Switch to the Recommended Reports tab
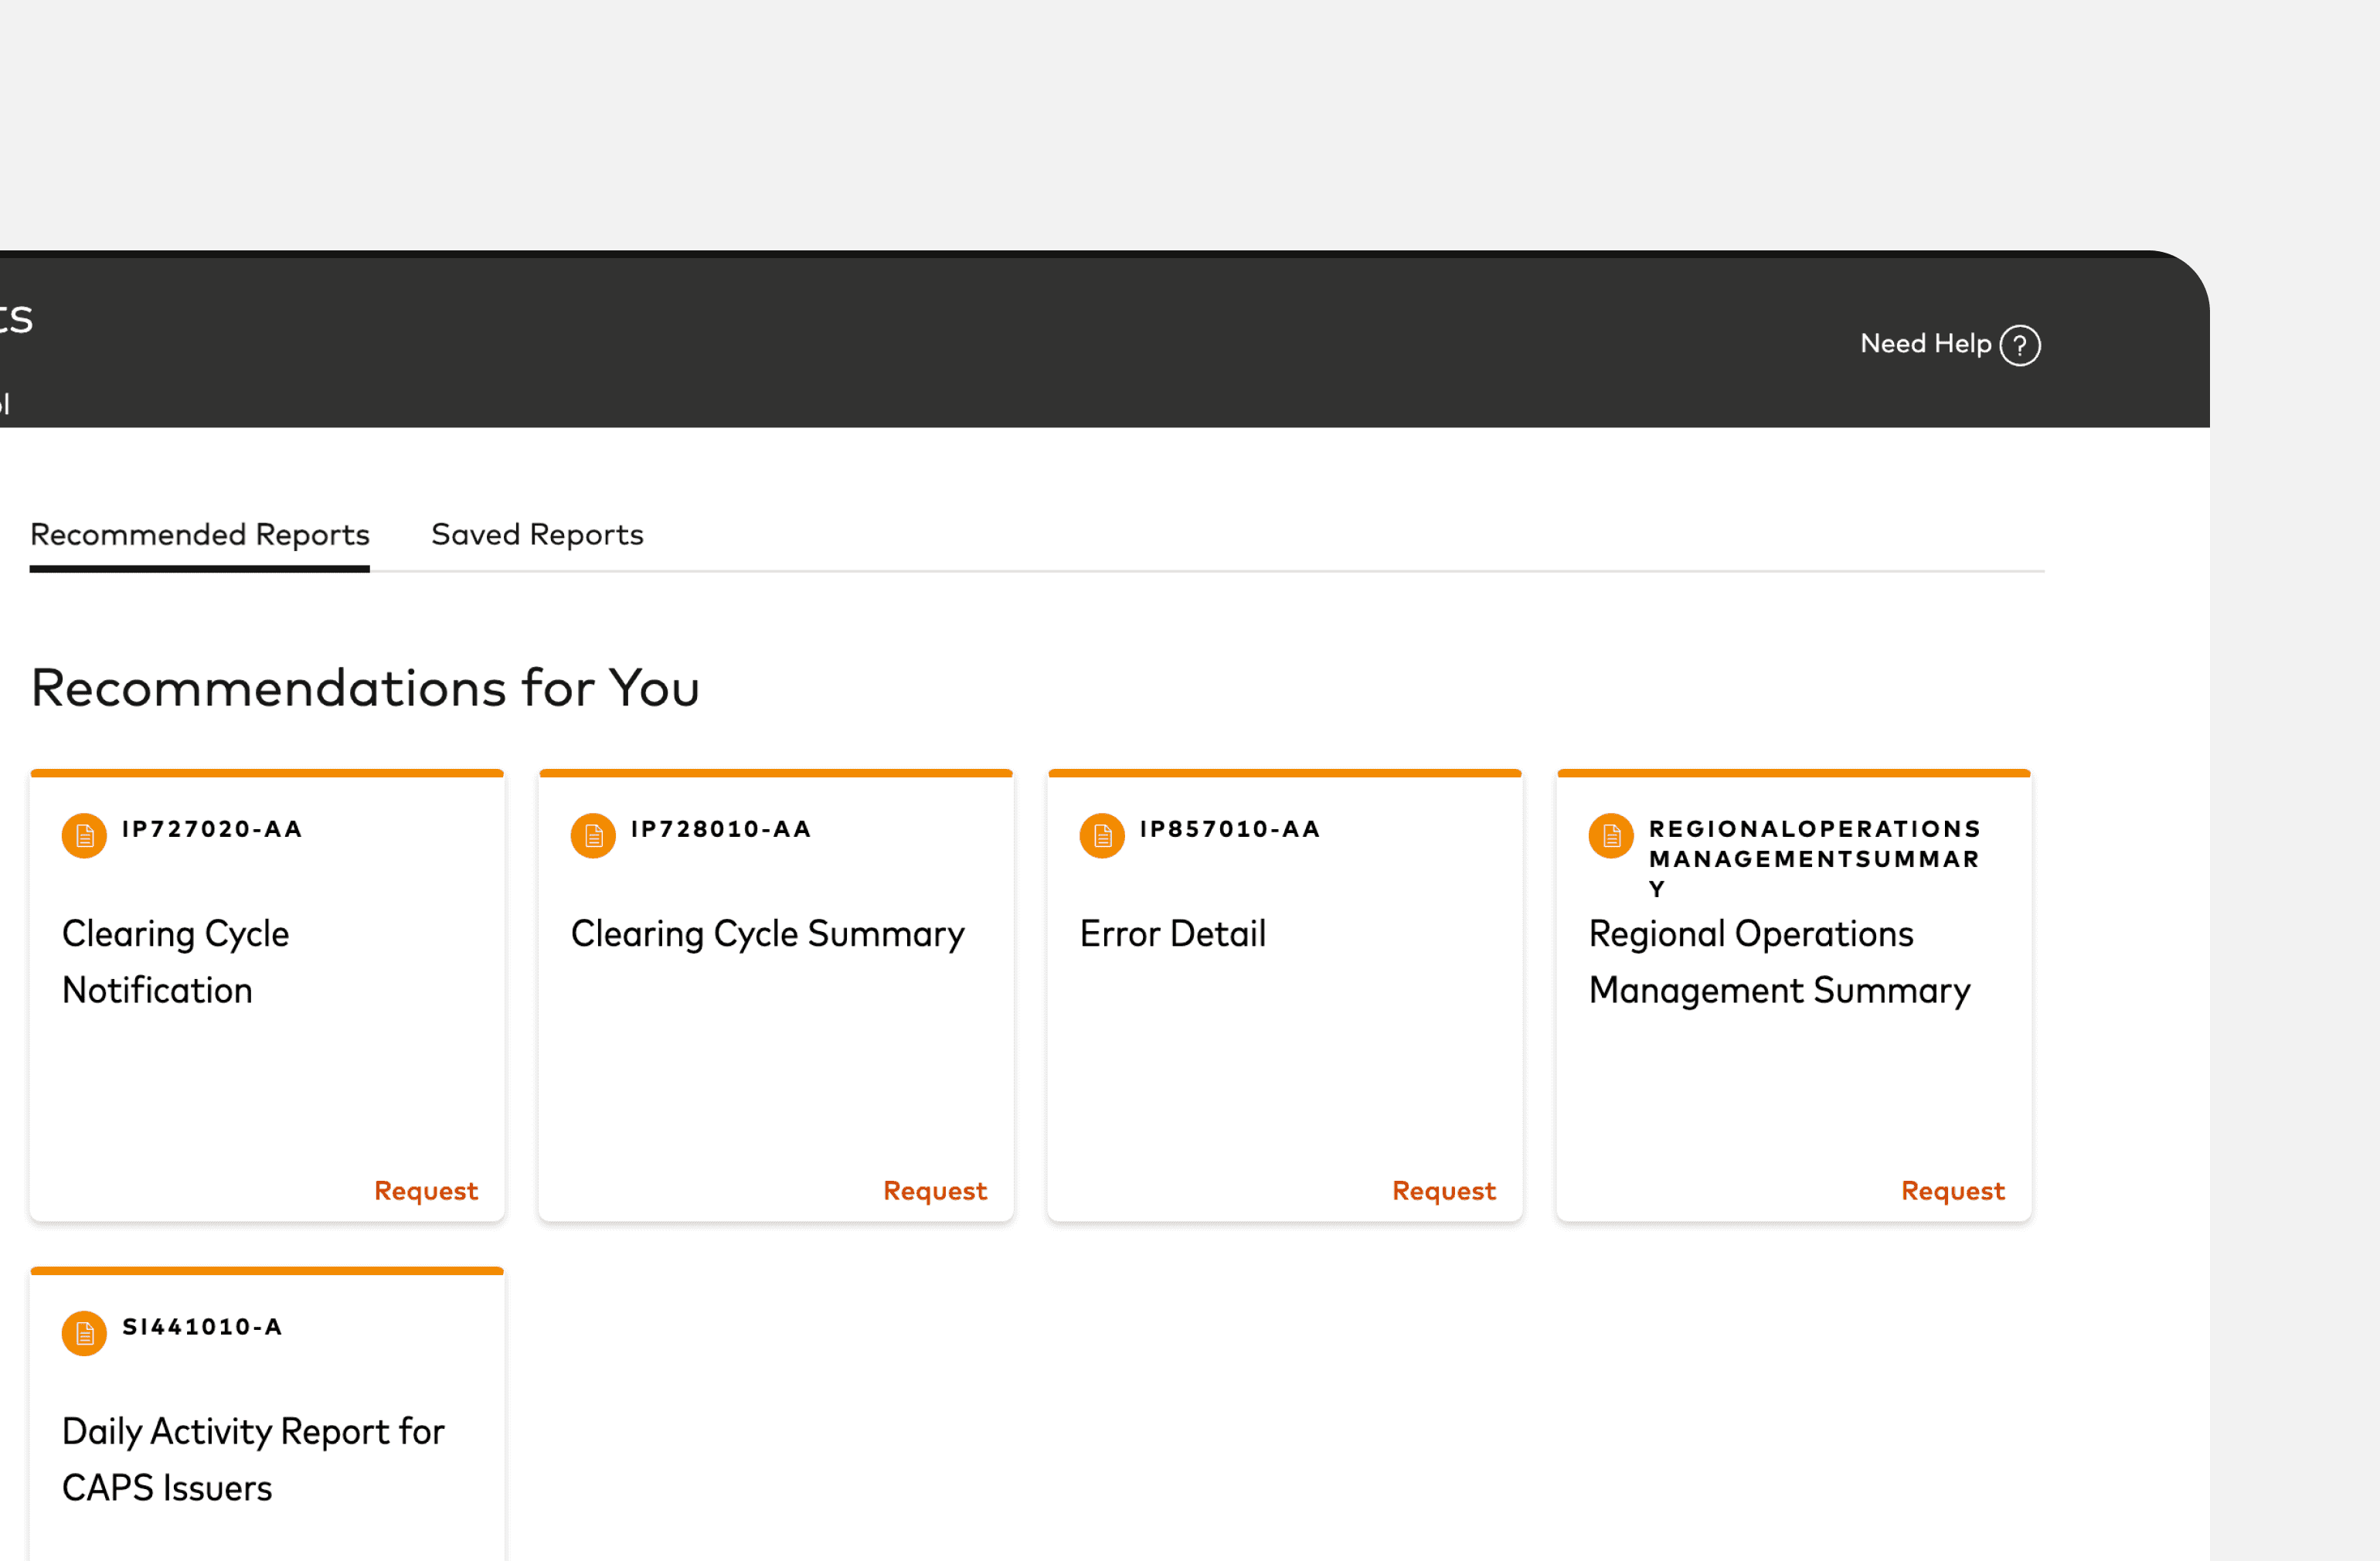The image size is (2380, 1561). pyautogui.click(x=200, y=535)
